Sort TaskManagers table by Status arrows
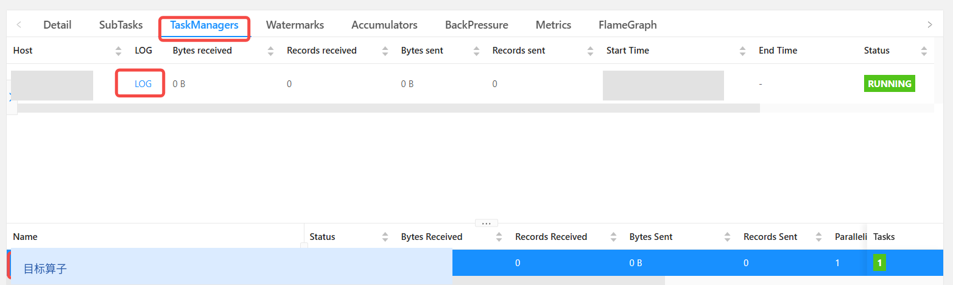The image size is (953, 285). coord(924,51)
